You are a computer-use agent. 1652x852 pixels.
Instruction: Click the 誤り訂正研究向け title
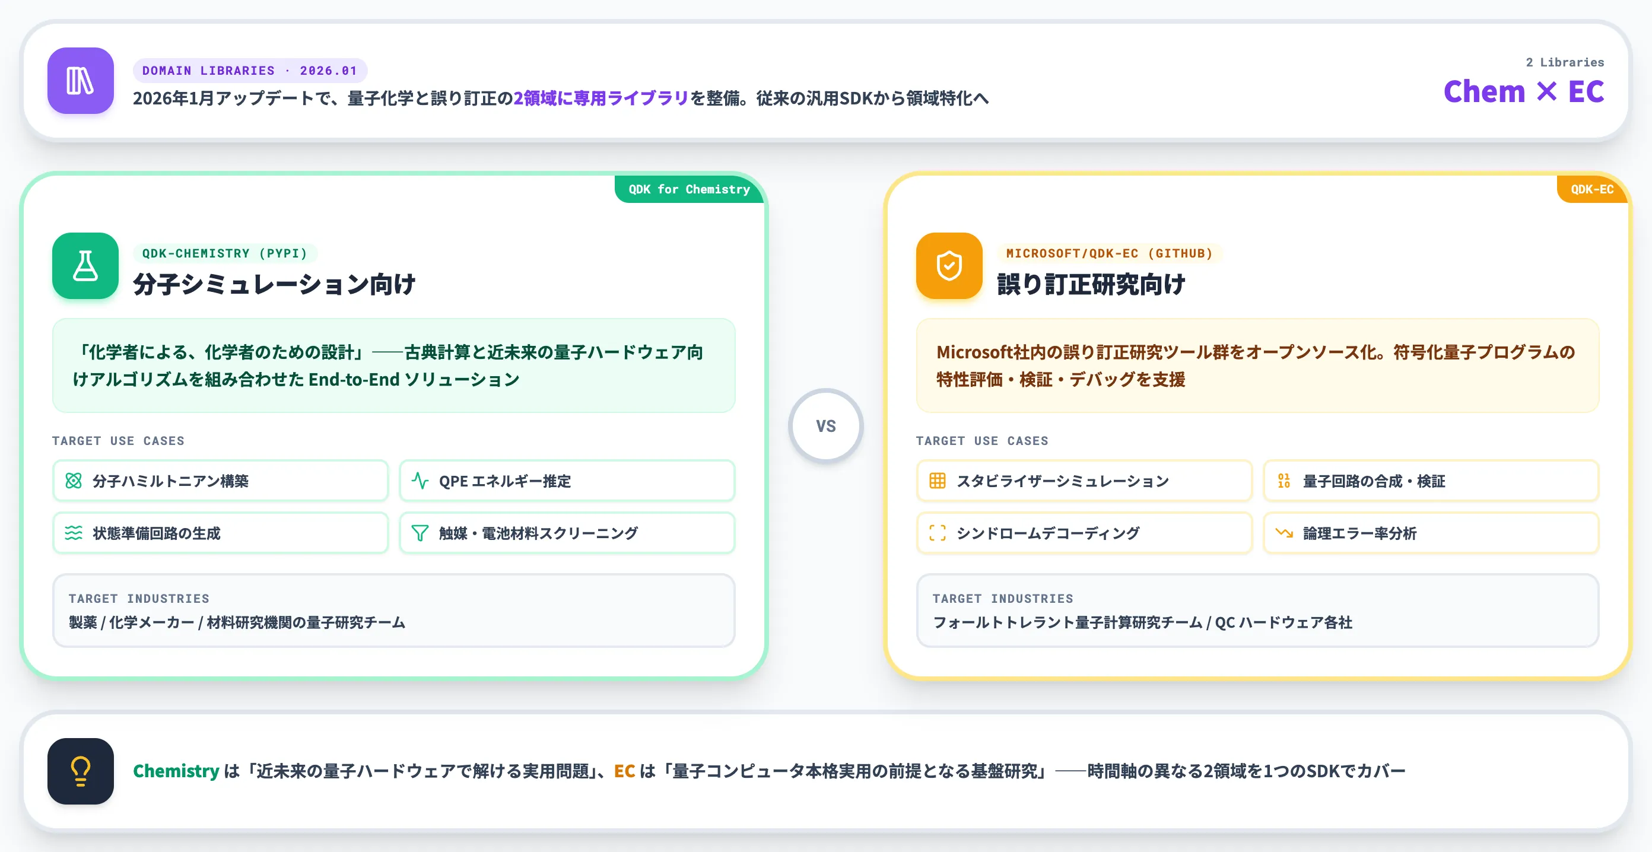pyautogui.click(x=1091, y=284)
